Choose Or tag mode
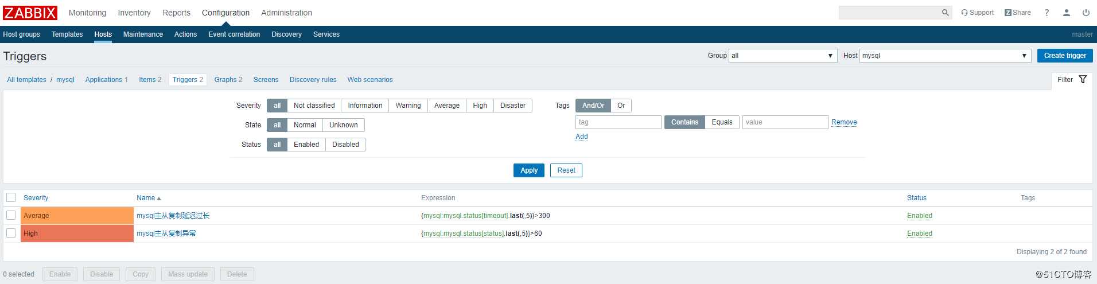The image size is (1097, 284). coord(621,106)
